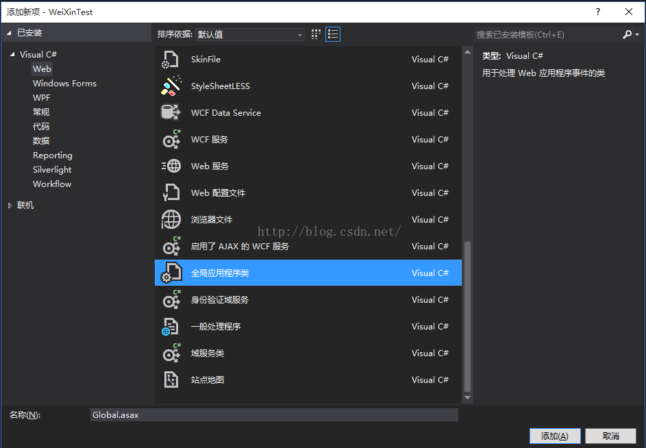Select the Web category

click(42, 69)
